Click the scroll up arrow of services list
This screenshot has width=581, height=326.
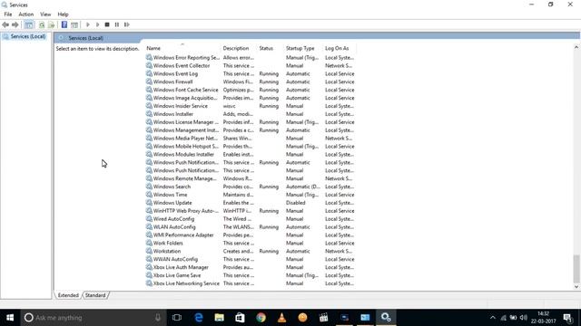pyautogui.click(x=576, y=47)
